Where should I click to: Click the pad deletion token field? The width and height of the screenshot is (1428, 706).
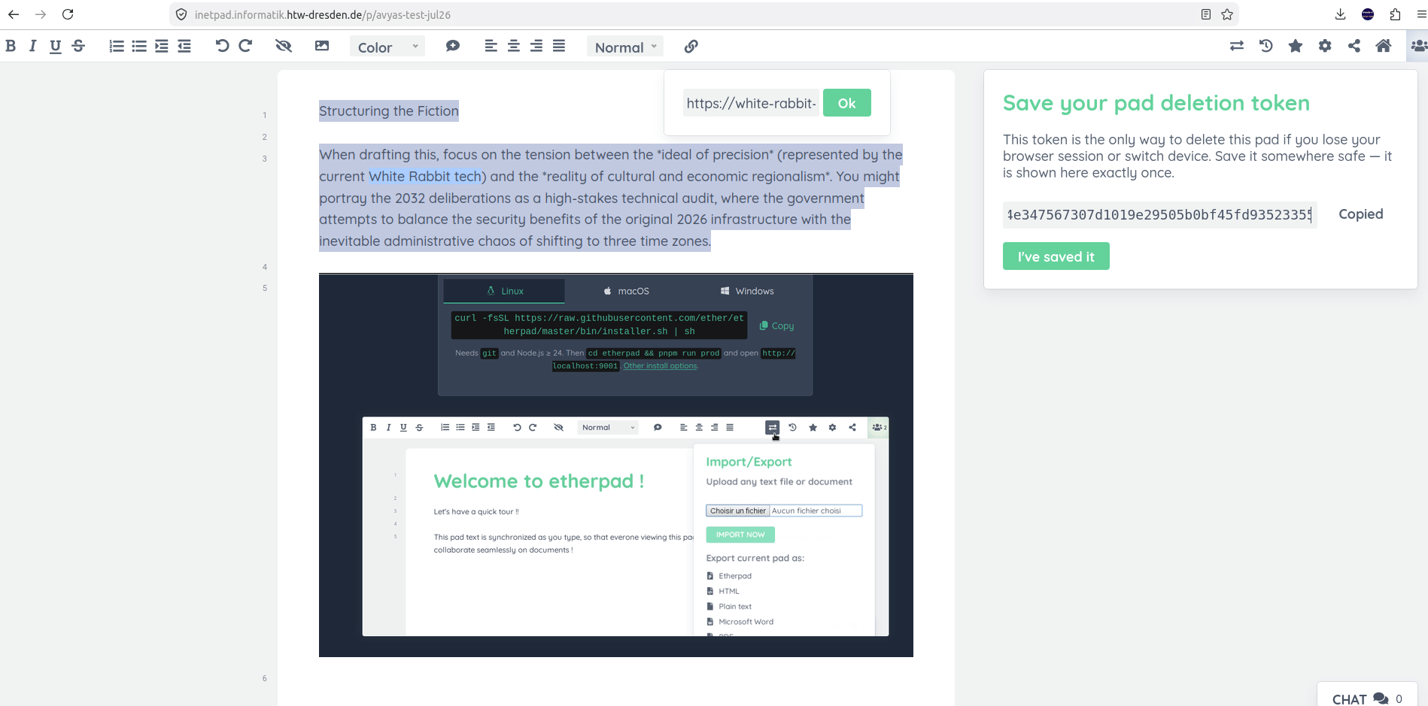[x=1159, y=214]
